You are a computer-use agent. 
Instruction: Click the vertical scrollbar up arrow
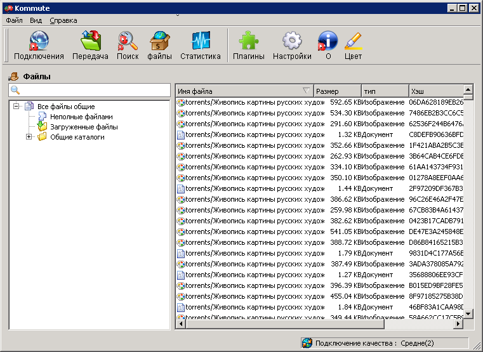468,89
